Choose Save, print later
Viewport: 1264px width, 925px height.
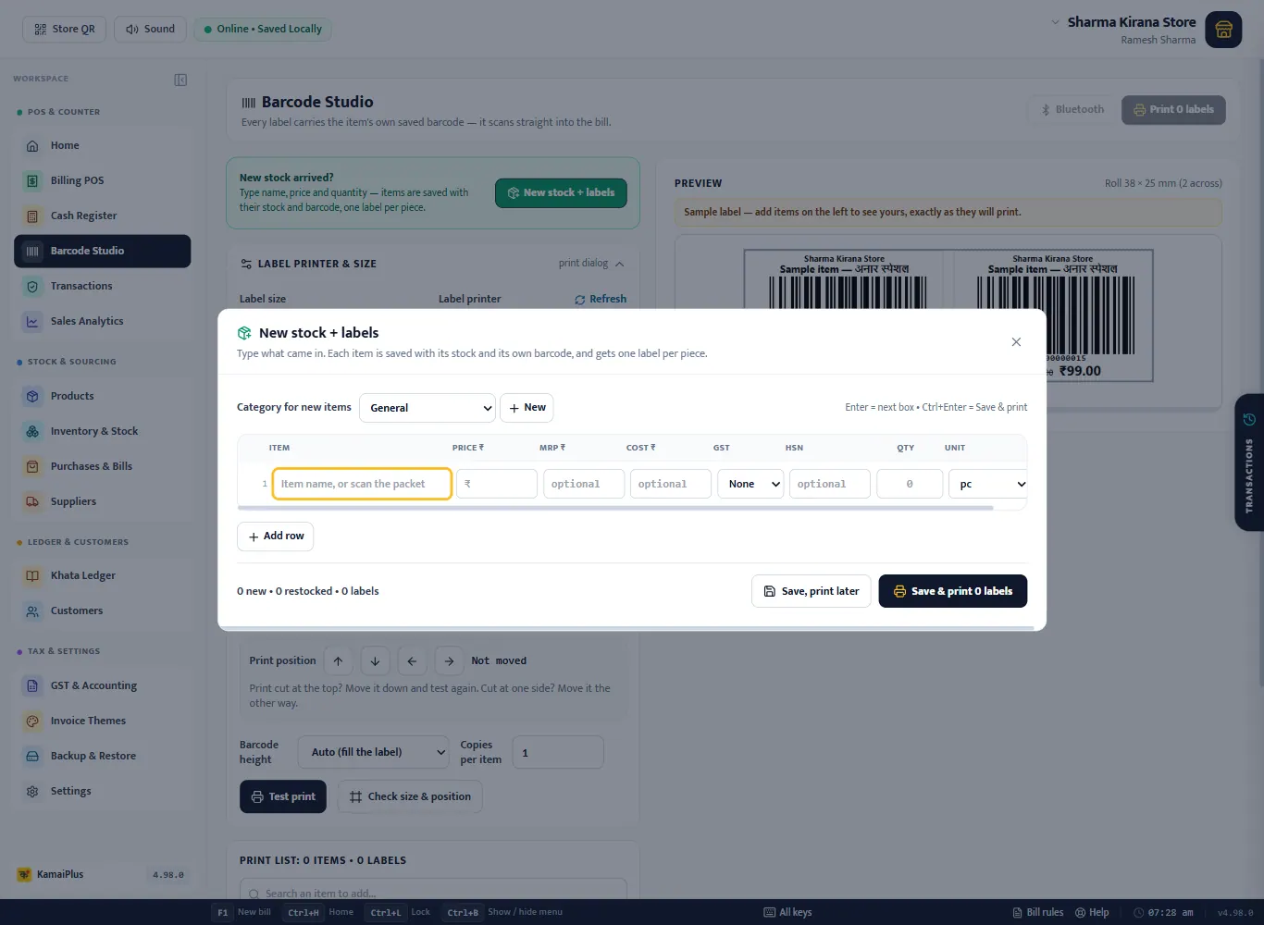click(811, 591)
